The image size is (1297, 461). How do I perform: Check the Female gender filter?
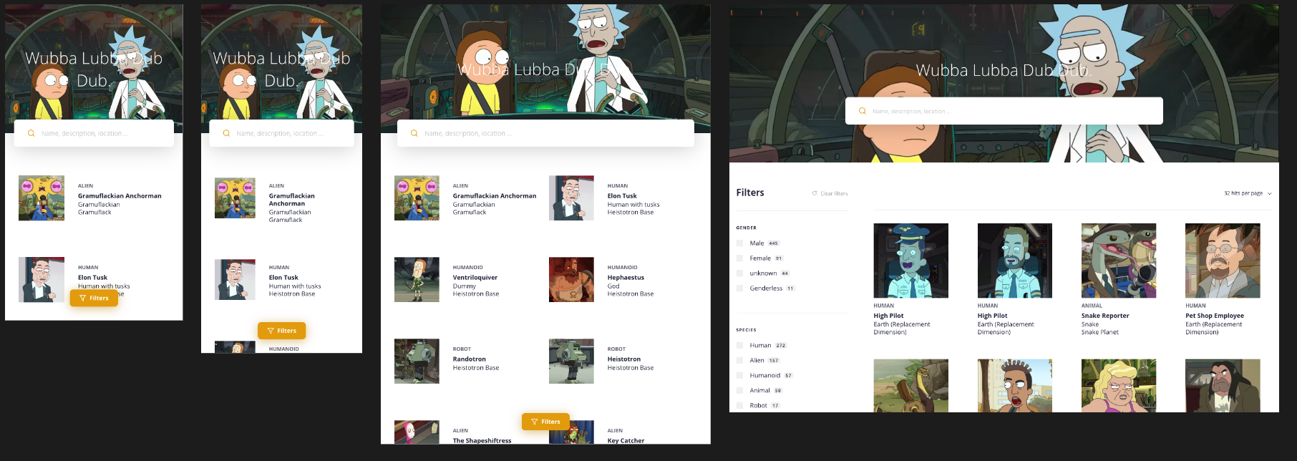(739, 258)
